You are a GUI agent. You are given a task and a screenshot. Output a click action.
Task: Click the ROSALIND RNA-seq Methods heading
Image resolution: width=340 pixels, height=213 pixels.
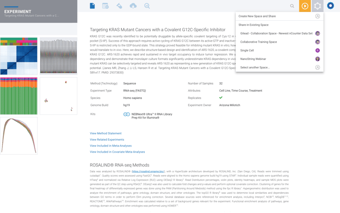click(x=120, y=165)
